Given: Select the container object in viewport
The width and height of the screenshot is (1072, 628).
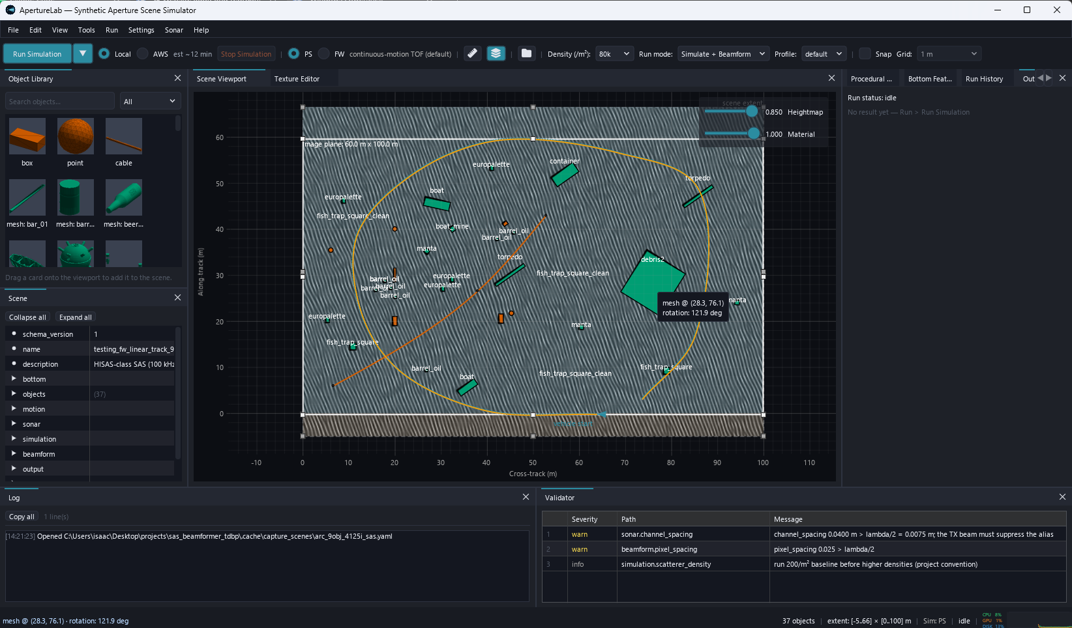Looking at the screenshot, I should 565,175.
